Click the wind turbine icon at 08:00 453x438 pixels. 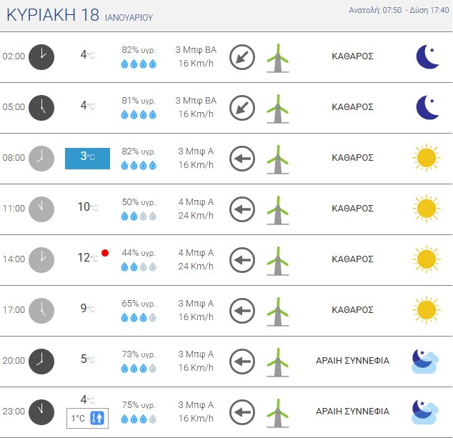click(x=277, y=158)
